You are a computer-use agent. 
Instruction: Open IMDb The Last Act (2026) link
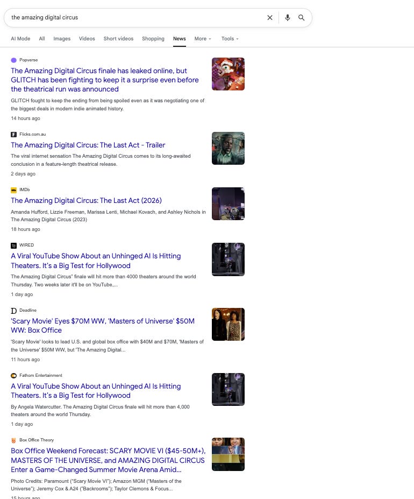click(86, 200)
